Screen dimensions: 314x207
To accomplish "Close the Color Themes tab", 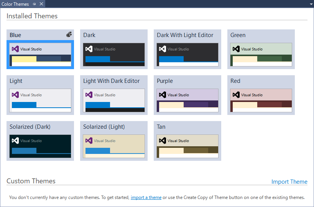I will tap(41, 4).
